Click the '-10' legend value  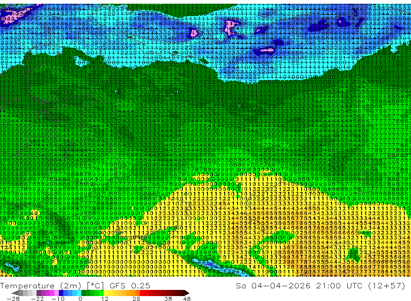click(58, 299)
